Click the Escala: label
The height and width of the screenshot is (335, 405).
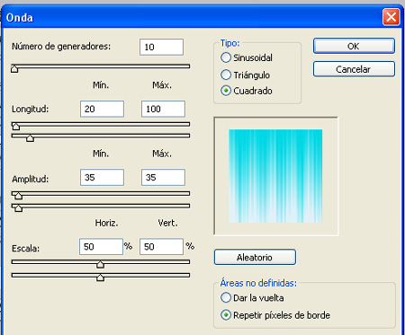[25, 248]
